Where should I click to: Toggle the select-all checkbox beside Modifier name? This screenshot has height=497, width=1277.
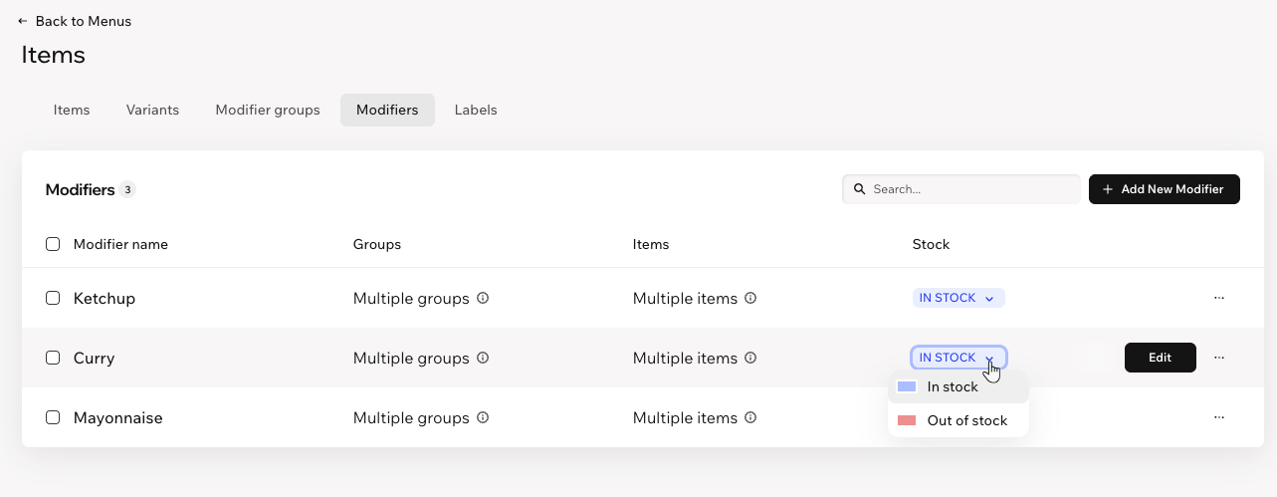pos(53,244)
